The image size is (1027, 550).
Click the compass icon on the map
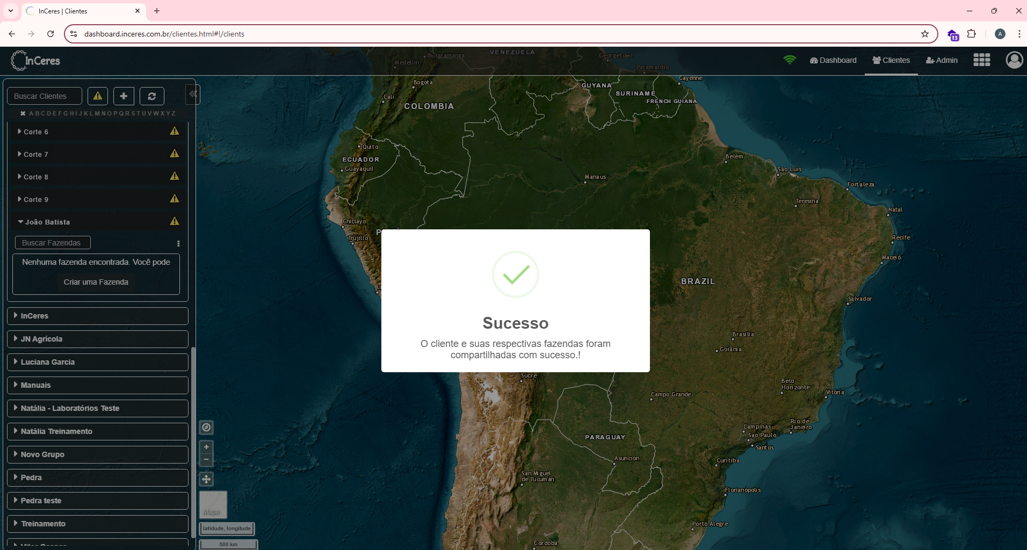206,428
